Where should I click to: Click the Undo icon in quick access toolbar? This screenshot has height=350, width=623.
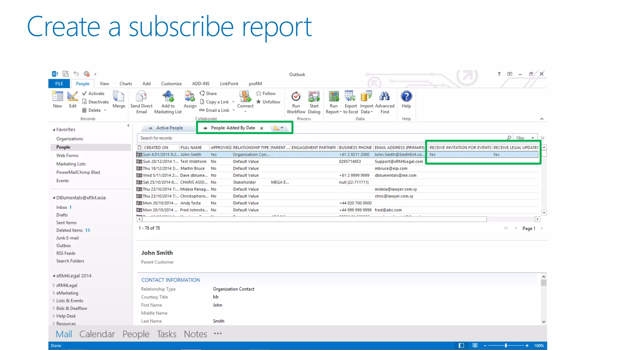tap(76, 74)
